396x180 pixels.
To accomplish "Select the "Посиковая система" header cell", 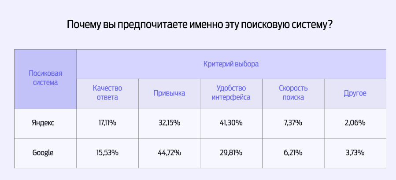I will [45, 78].
